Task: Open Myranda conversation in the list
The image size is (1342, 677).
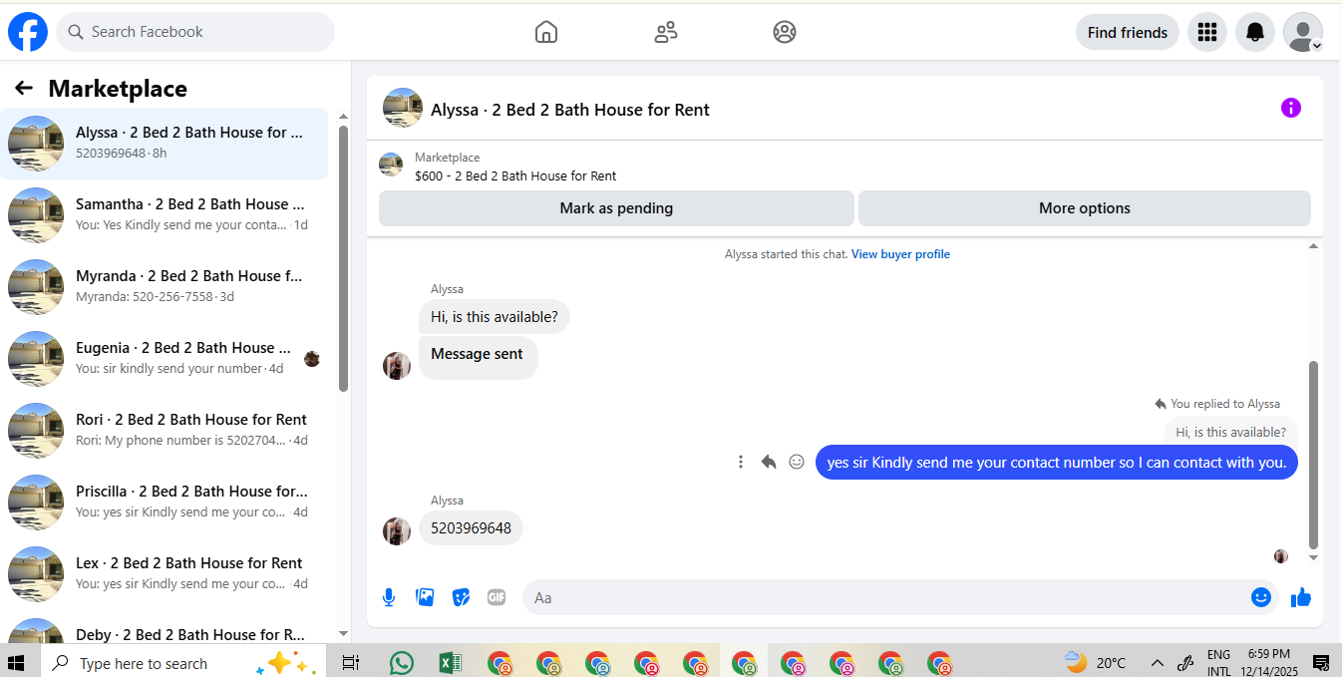Action: pos(165,287)
